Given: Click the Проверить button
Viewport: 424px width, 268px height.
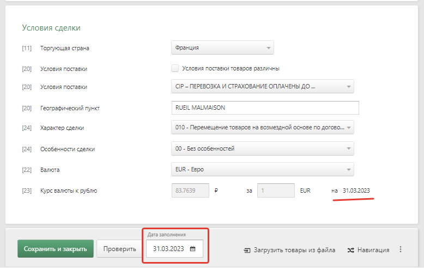Looking at the screenshot, I should [119, 249].
